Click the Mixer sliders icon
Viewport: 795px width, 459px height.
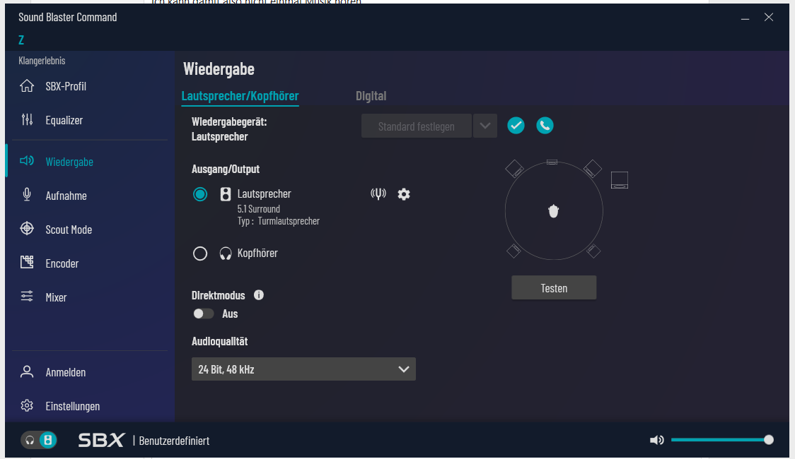click(x=27, y=297)
